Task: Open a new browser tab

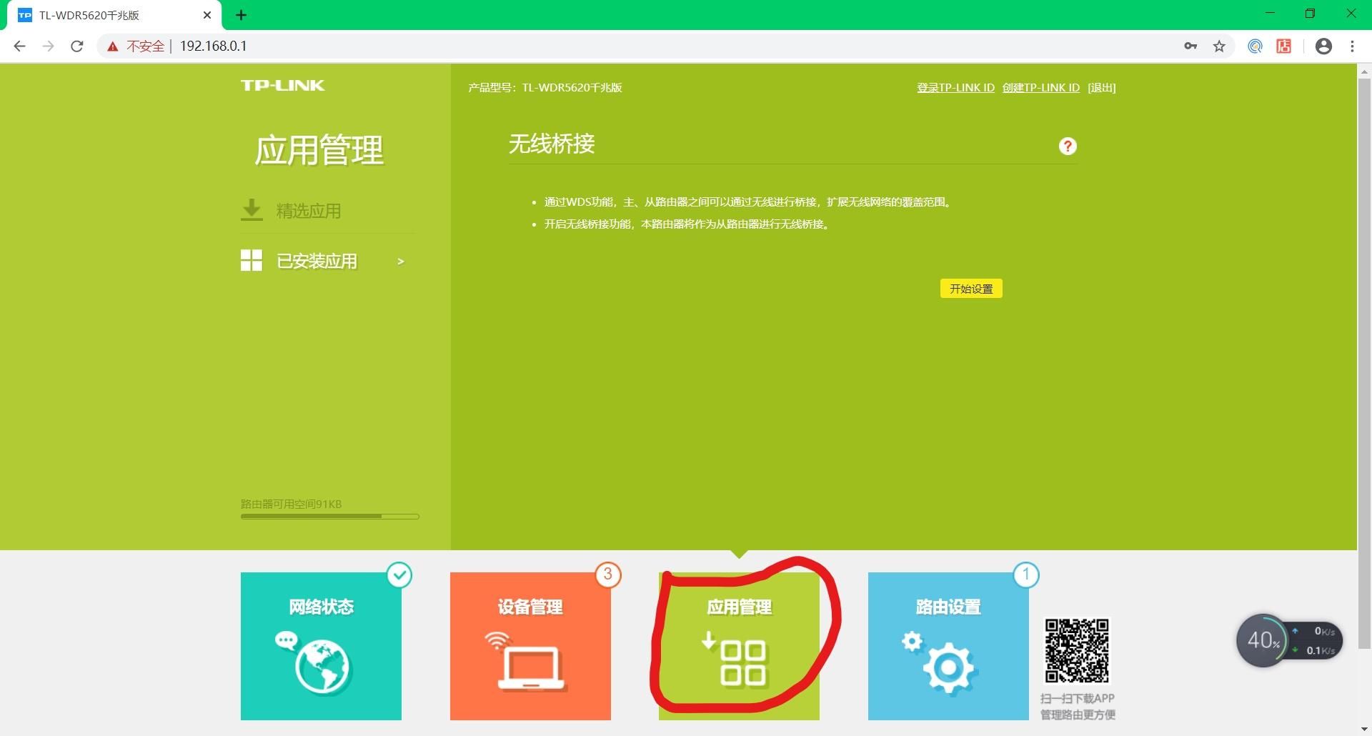Action: tap(242, 15)
